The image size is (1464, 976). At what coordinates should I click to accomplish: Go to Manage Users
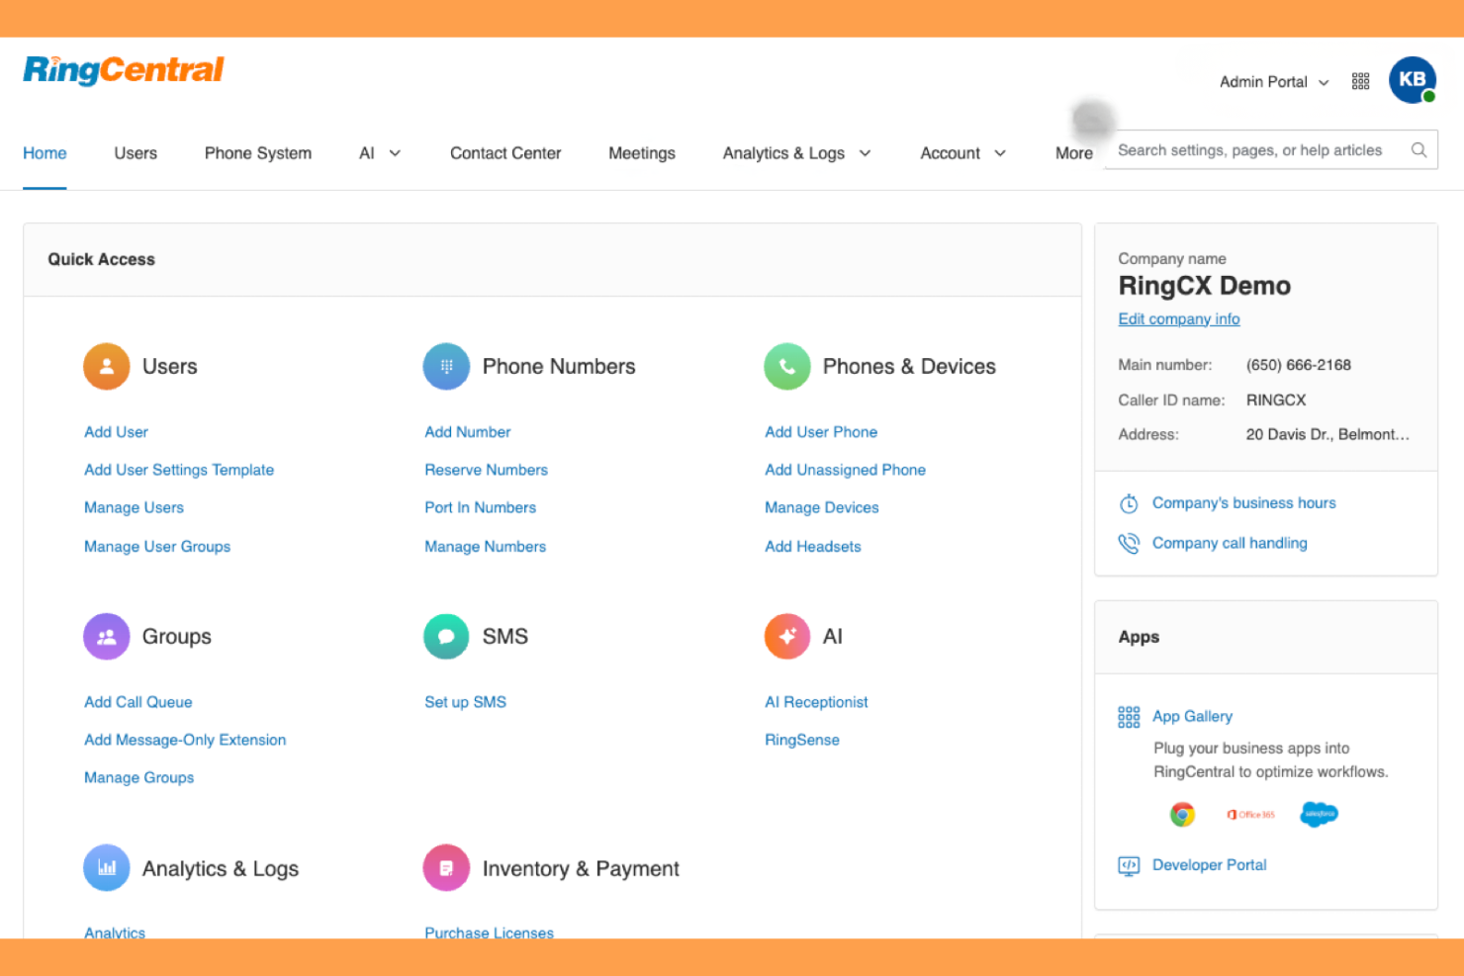tap(134, 507)
